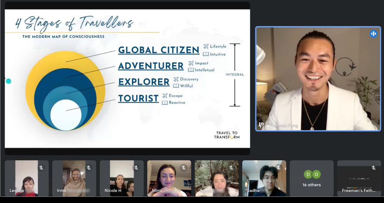Click the blue speaking indicator on main video
The image size is (384, 203).
tap(373, 33)
